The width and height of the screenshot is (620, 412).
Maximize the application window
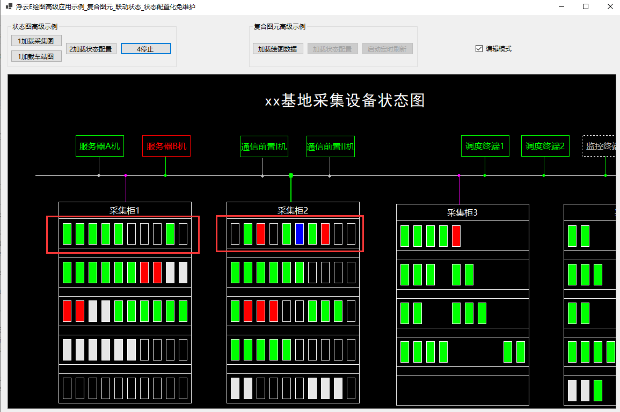[586, 7]
